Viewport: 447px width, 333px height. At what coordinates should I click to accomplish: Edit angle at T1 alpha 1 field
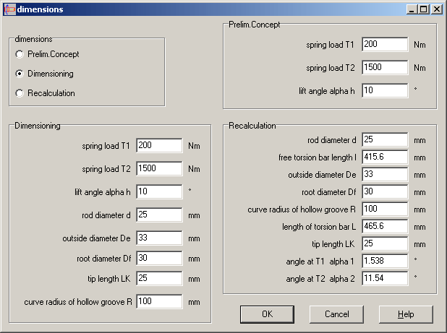385,260
